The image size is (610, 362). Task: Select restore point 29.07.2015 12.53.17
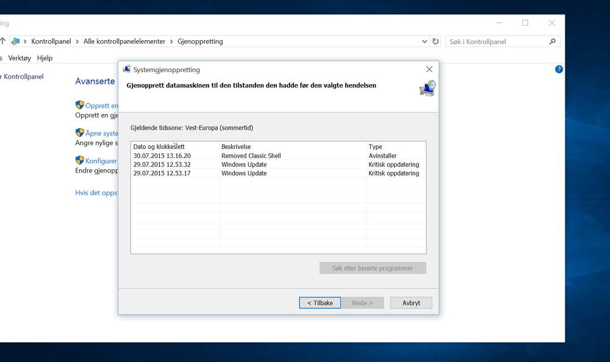coord(162,173)
